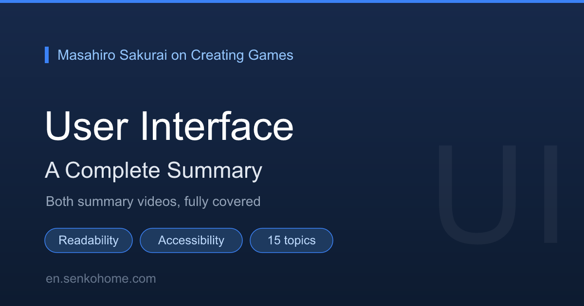Image resolution: width=584 pixels, height=306 pixels.
Task: Click 'Both summary videos, fully covered' text
Action: [x=153, y=201]
